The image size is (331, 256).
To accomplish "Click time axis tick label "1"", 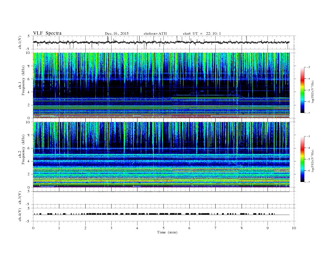I will (x=59, y=228).
